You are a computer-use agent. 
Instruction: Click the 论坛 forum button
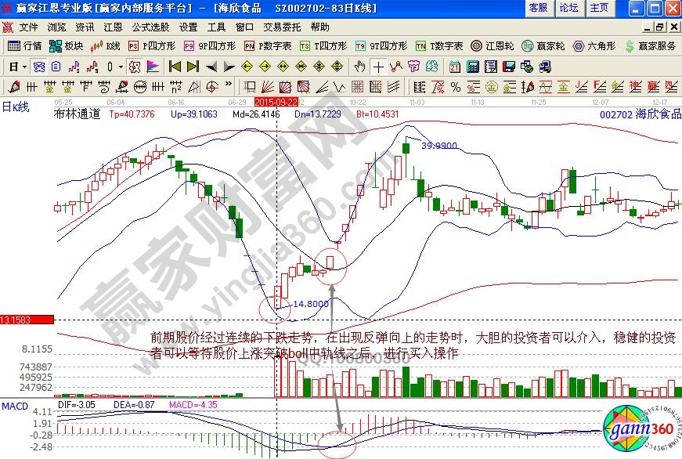coord(568,8)
